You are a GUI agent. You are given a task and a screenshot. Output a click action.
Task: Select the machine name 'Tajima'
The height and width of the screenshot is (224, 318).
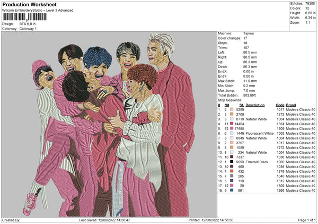pos(249,33)
